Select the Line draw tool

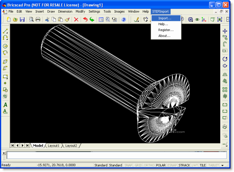(5, 31)
